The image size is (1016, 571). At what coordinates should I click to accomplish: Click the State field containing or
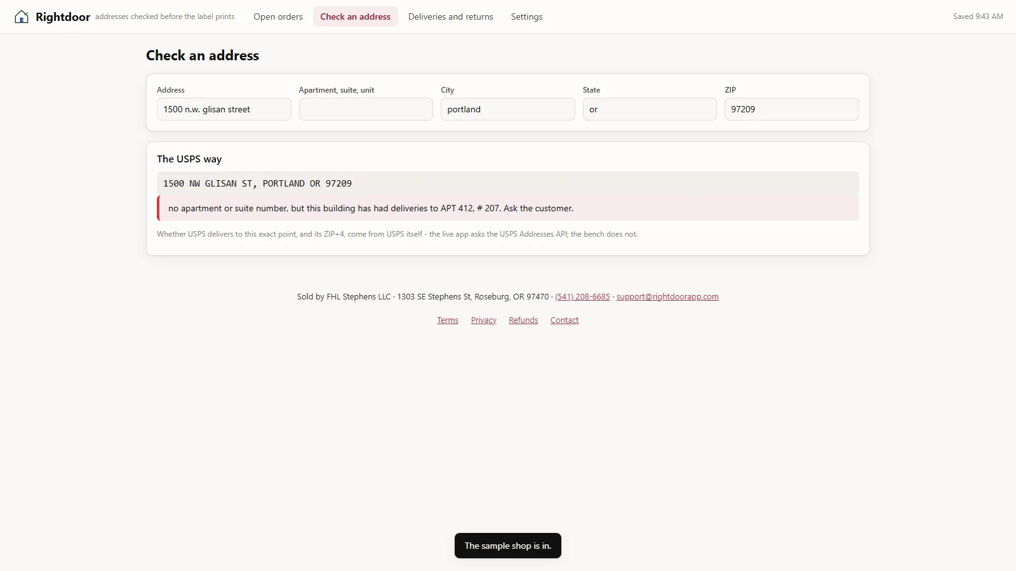(650, 109)
